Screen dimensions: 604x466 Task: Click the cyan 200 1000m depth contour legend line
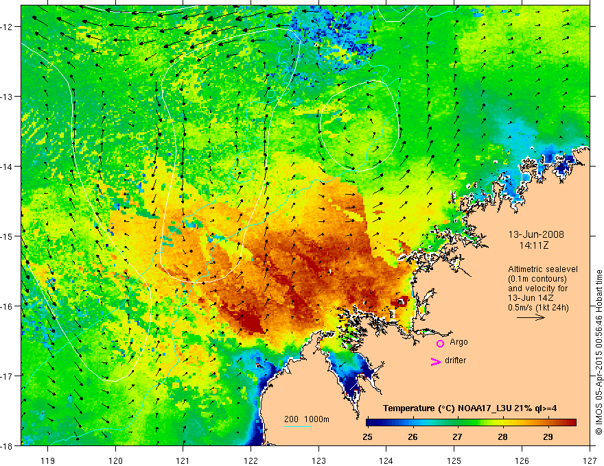point(298,426)
